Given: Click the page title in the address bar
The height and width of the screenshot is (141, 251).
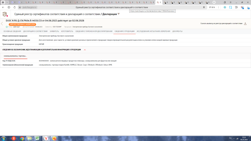Looking at the screenshot, I should pyautogui.click(x=112, y=7).
